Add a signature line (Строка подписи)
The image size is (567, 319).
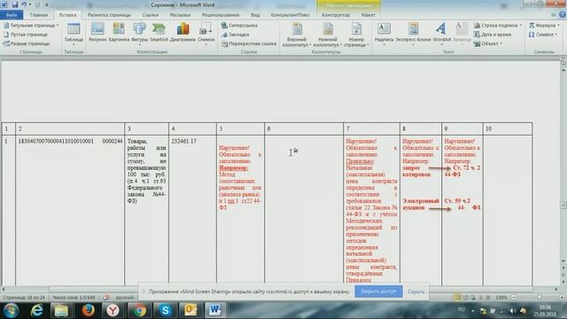click(x=498, y=26)
